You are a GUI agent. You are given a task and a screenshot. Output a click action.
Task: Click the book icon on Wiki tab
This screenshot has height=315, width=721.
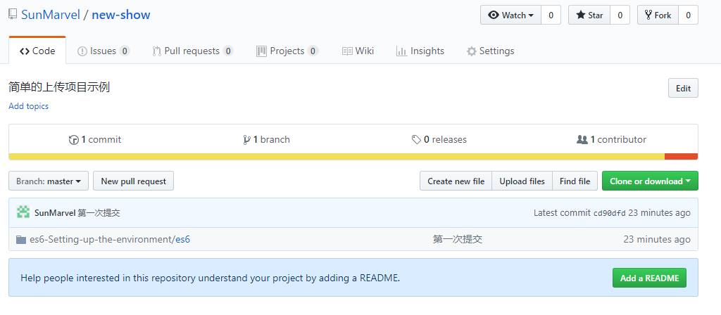tap(347, 51)
